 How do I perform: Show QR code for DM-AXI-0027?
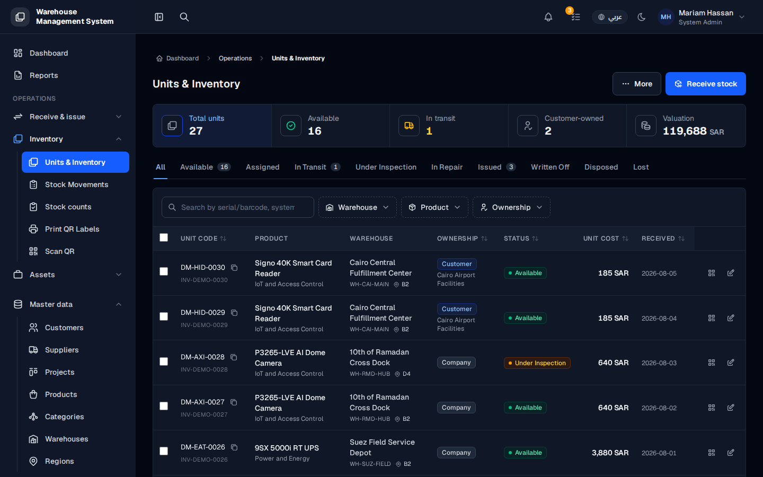[712, 408]
